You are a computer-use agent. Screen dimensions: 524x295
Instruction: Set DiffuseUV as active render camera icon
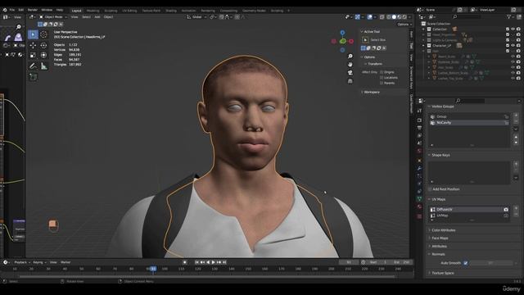(x=506, y=210)
